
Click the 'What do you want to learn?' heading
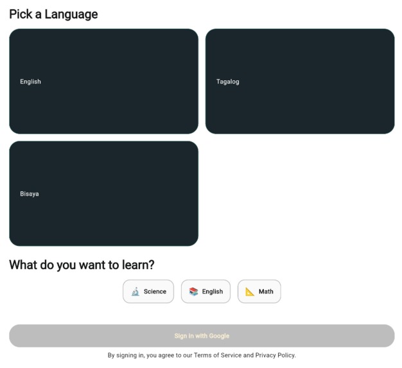pos(82,265)
